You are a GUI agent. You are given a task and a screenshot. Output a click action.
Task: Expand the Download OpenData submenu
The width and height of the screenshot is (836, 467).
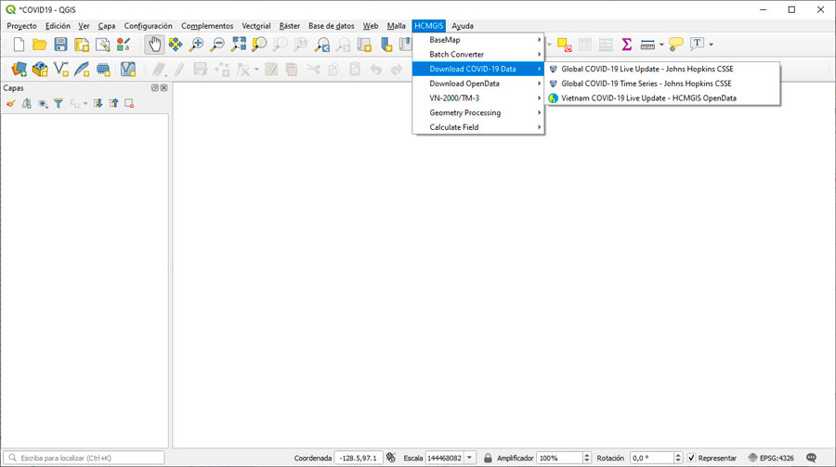point(478,84)
